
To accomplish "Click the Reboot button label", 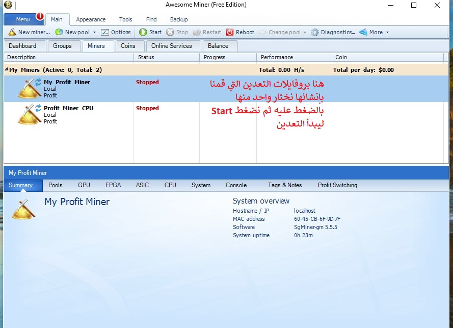I will [x=245, y=32].
